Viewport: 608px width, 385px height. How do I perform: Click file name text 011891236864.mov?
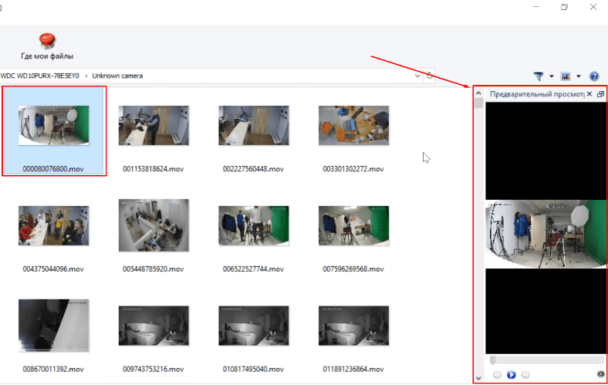353,369
